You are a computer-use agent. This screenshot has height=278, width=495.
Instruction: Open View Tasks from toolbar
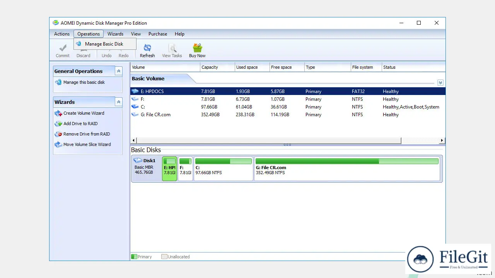click(x=172, y=51)
